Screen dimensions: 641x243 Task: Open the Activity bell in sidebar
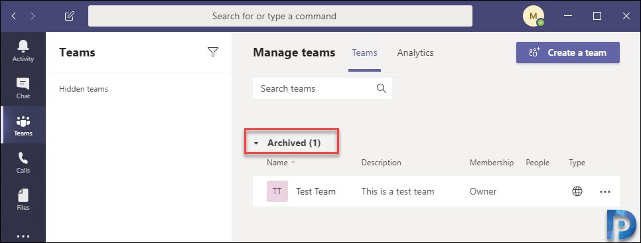23,50
